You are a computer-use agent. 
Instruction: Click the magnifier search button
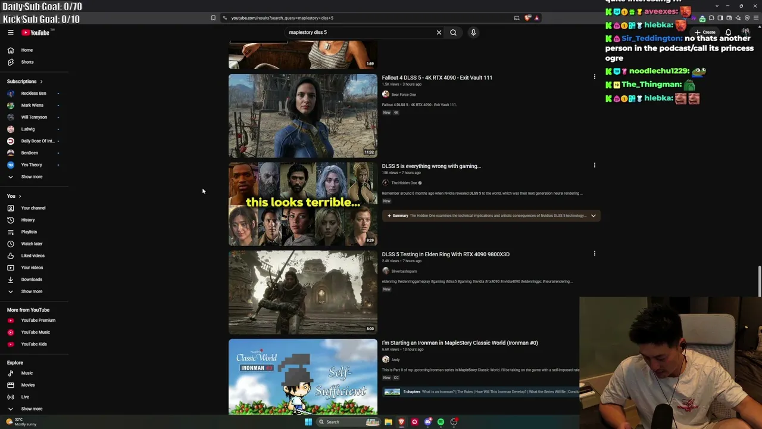[x=453, y=33]
